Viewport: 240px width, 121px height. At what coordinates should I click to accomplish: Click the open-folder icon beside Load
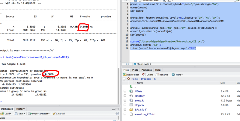tap(2, 114)
